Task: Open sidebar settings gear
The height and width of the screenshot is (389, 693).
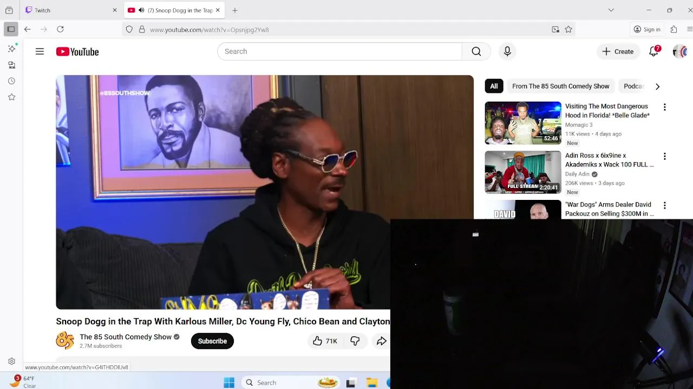Action: tap(11, 361)
